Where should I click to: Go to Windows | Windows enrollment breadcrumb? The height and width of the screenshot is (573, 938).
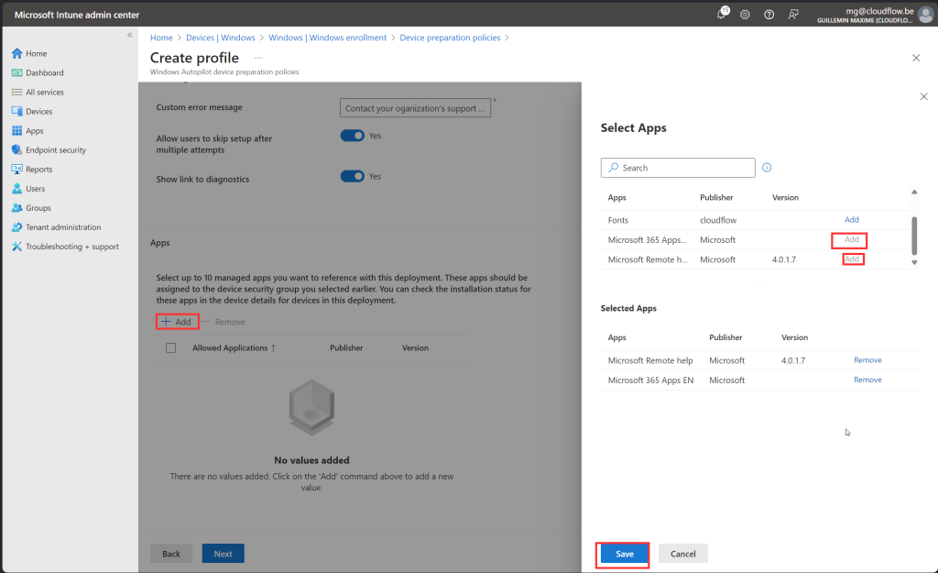[x=327, y=37]
